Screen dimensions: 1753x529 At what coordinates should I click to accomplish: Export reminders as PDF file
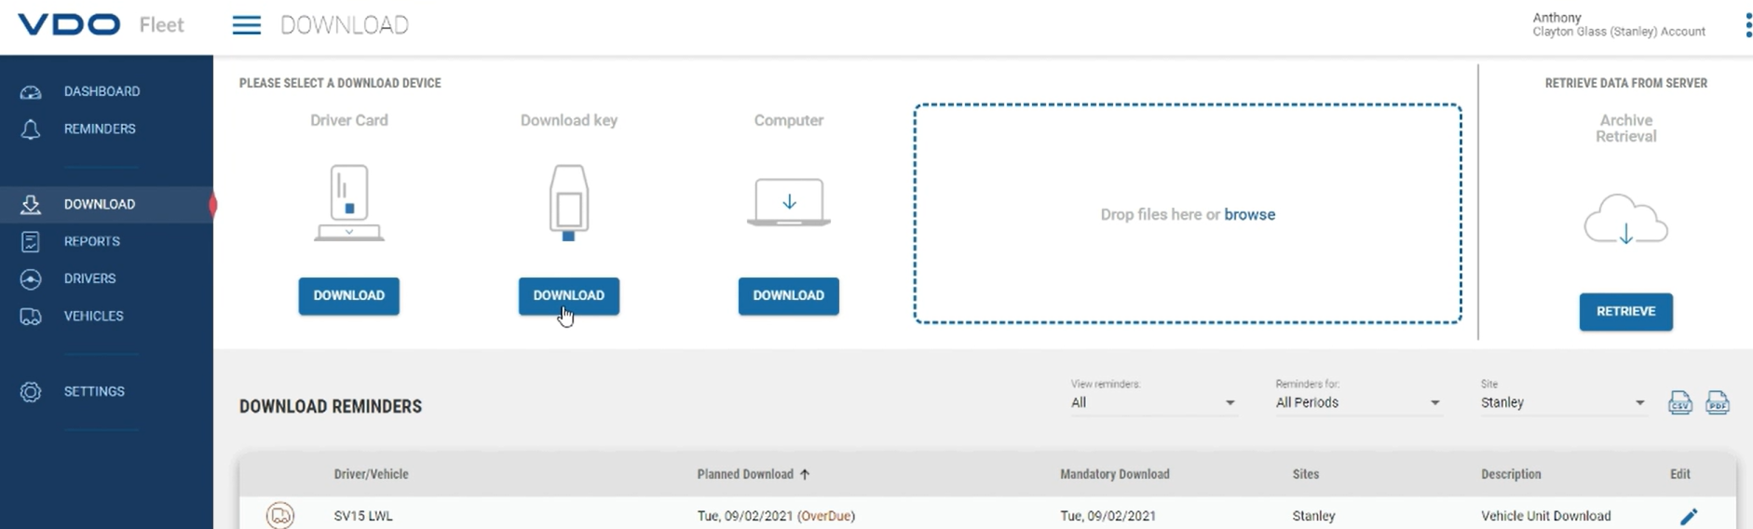(x=1718, y=402)
